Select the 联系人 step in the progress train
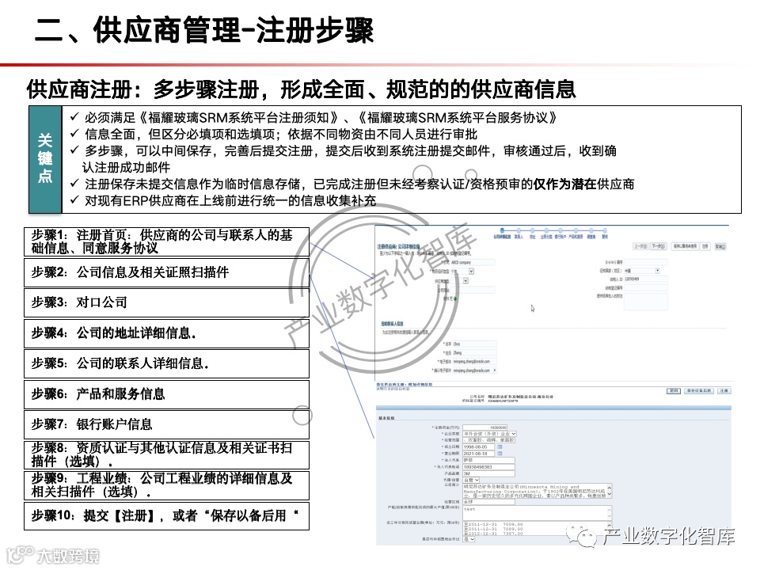Screen dimensions: 760x570 click(x=519, y=233)
